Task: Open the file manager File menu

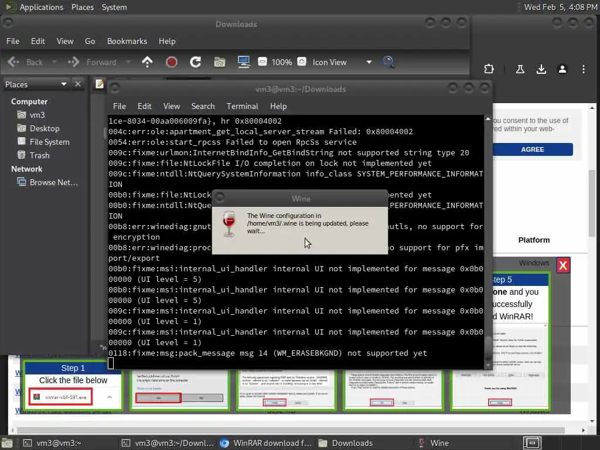Action: (13, 41)
